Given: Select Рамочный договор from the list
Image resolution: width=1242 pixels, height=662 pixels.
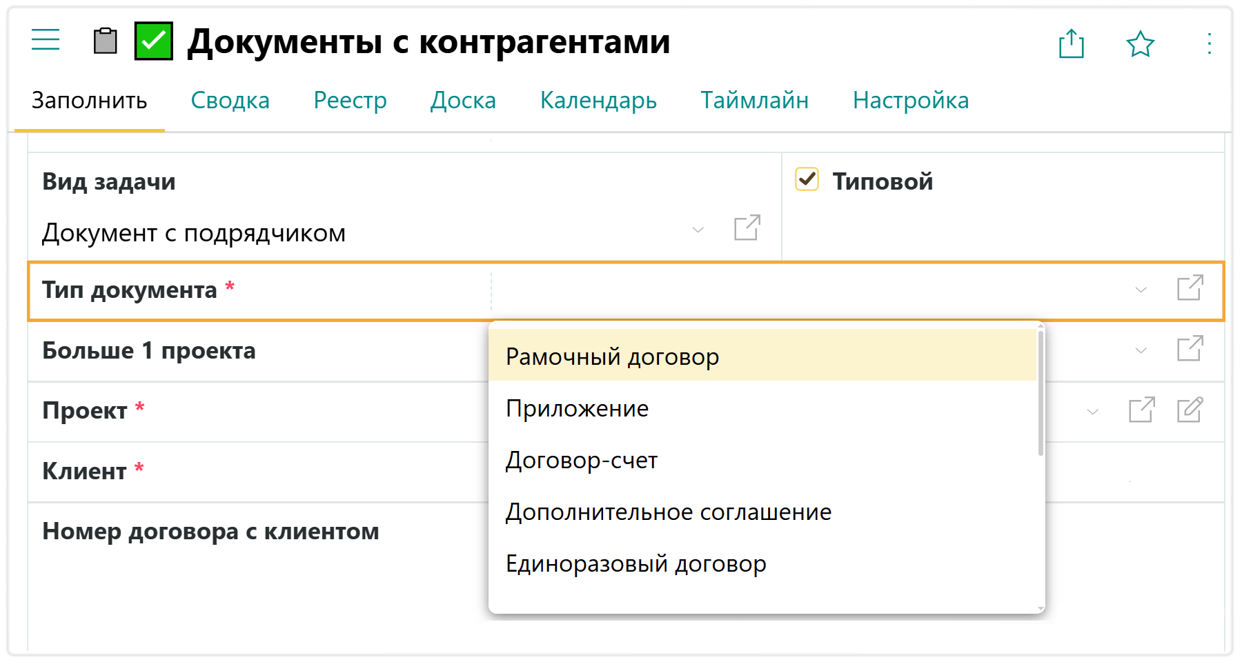Looking at the screenshot, I should [x=612, y=357].
